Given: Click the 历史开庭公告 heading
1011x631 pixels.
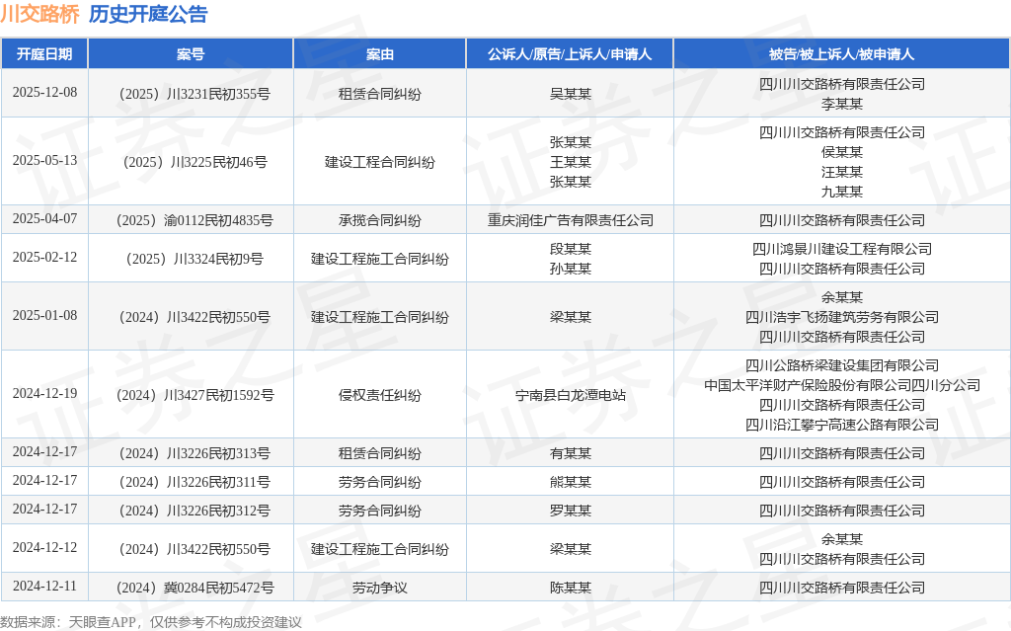Looking at the screenshot, I should [148, 14].
